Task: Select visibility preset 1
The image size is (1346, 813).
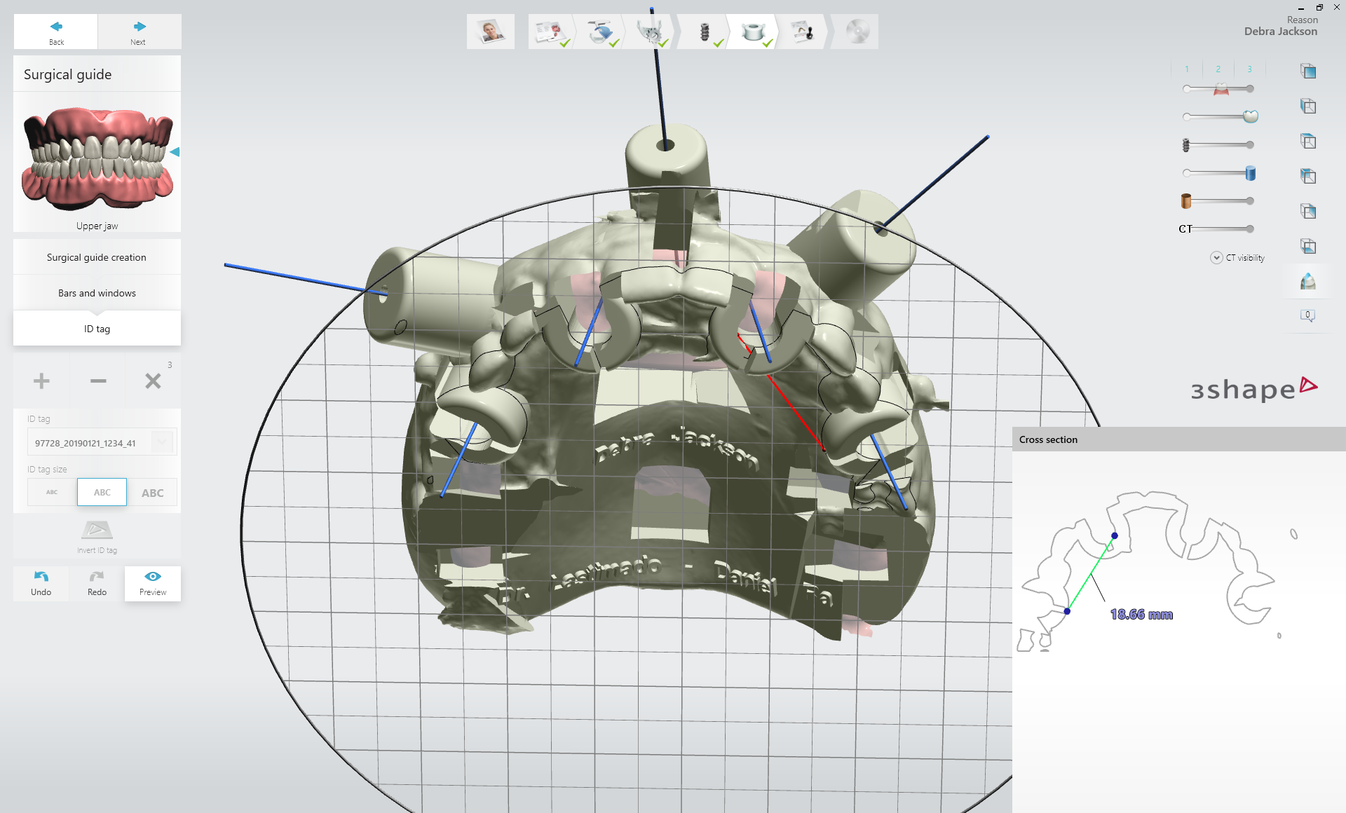Action: pyautogui.click(x=1187, y=69)
